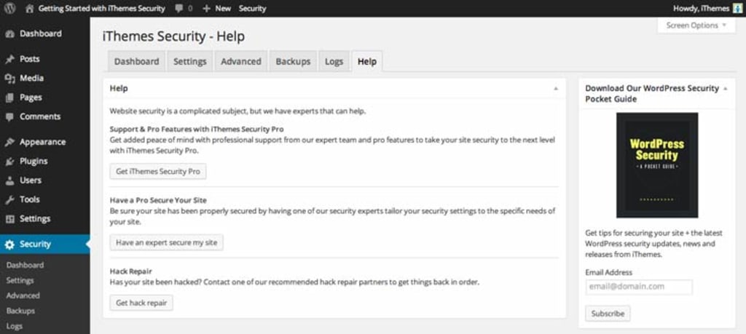Click the Subscribe button
The height and width of the screenshot is (334, 746).
pos(608,314)
